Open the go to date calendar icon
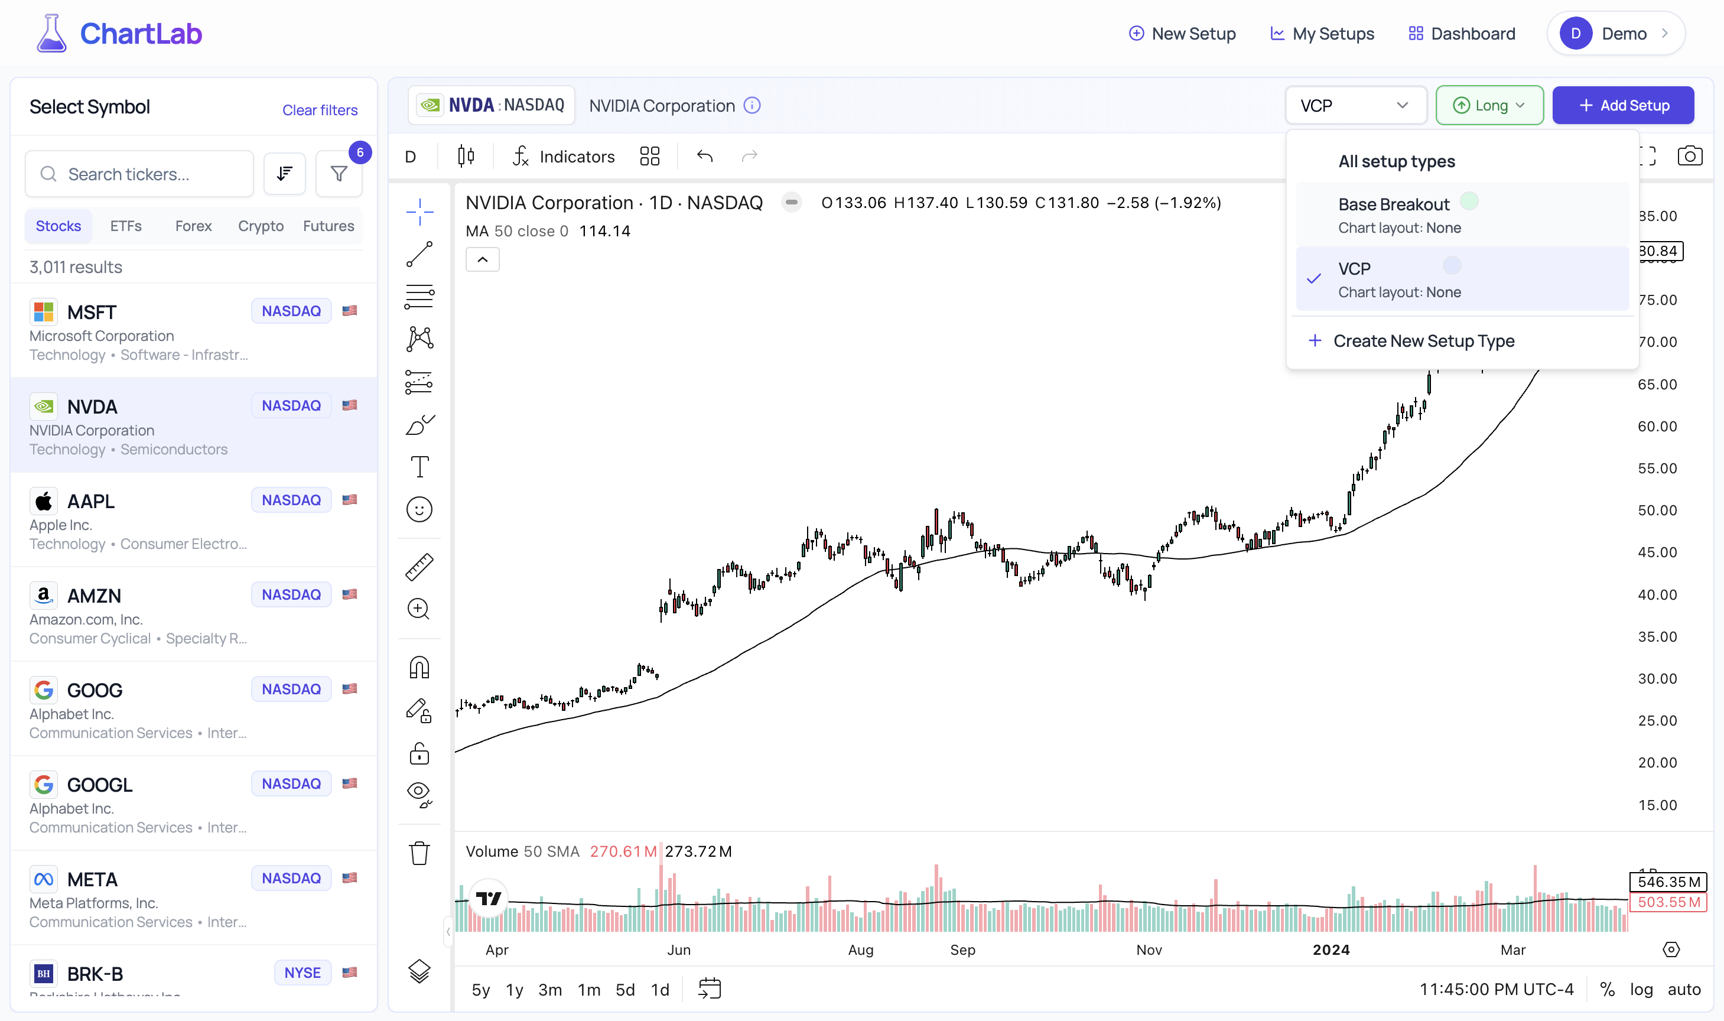This screenshot has height=1021, width=1724. coord(710,989)
